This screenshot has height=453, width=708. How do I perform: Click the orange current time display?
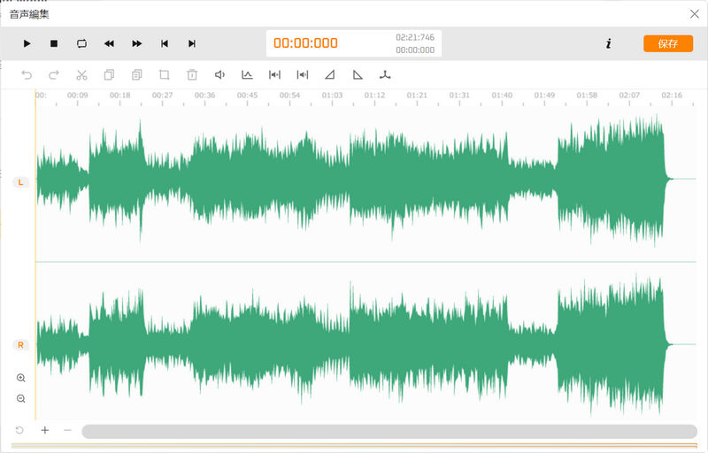tap(305, 43)
